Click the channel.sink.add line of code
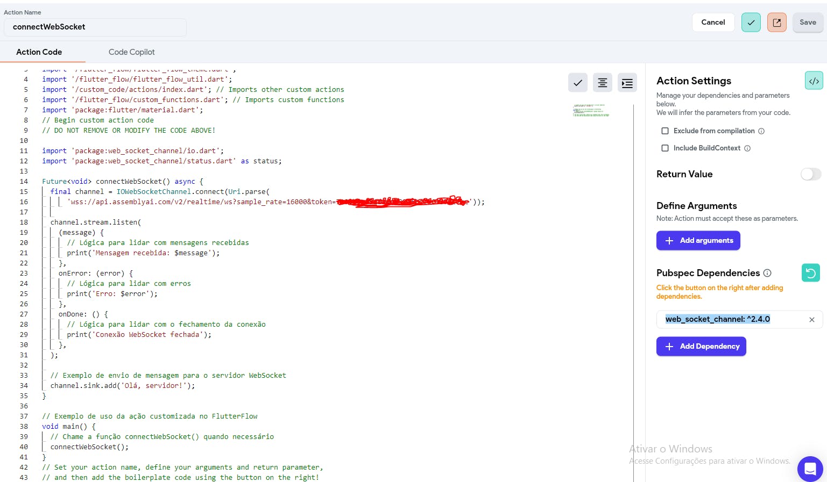 coord(123,386)
